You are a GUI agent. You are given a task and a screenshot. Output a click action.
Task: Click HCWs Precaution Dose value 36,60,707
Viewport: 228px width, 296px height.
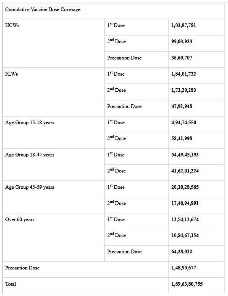point(182,58)
